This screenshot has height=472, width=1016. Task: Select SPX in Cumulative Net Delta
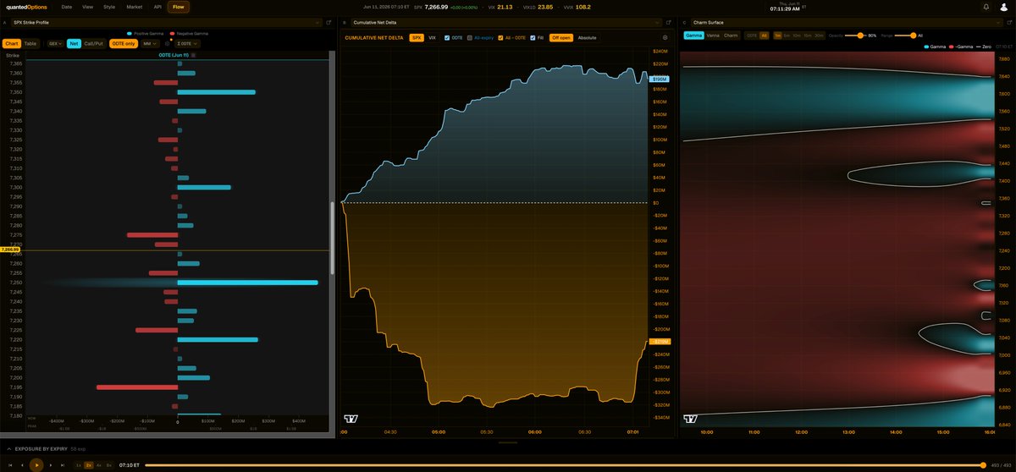pyautogui.click(x=417, y=38)
